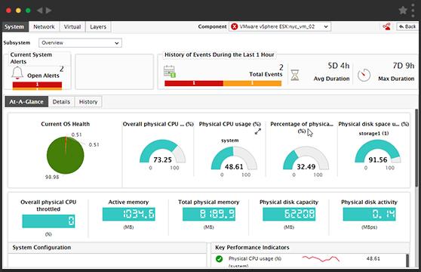Click the Active memory digital display
421x272 pixels.
tap(128, 215)
